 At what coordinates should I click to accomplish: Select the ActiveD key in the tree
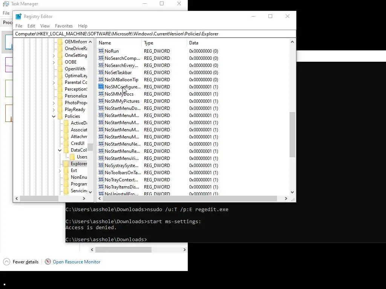79,123
